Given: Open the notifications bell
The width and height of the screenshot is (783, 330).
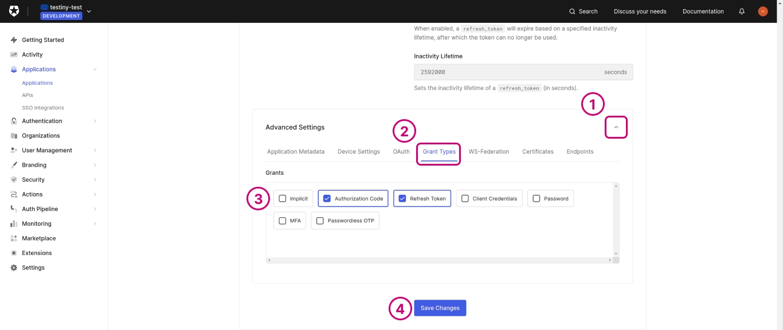Looking at the screenshot, I should (x=742, y=11).
